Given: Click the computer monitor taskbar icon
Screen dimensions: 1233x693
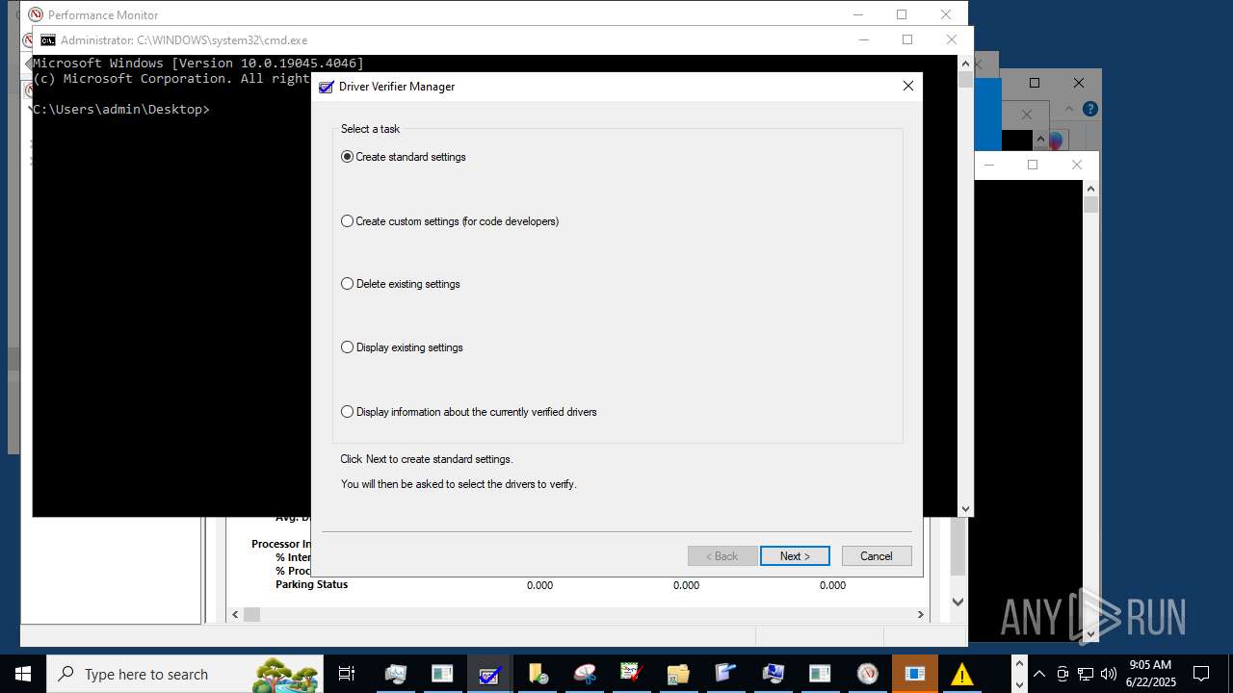Looking at the screenshot, I should coord(773,674).
